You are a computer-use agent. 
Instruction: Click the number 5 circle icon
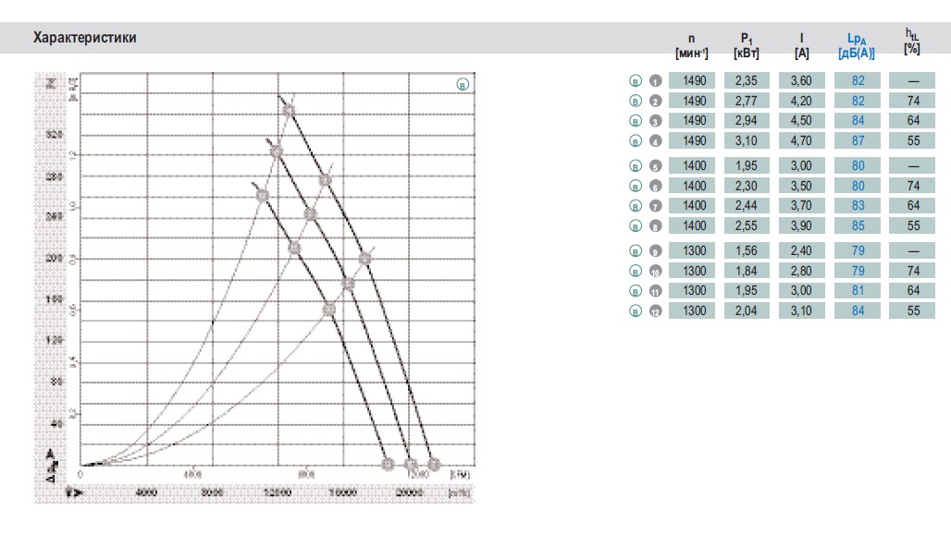(x=655, y=166)
